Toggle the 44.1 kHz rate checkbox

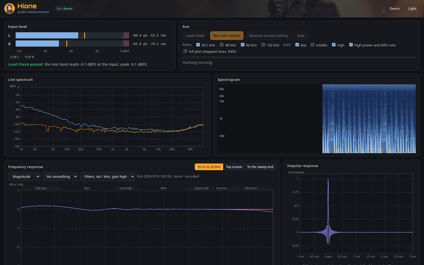[x=198, y=45]
